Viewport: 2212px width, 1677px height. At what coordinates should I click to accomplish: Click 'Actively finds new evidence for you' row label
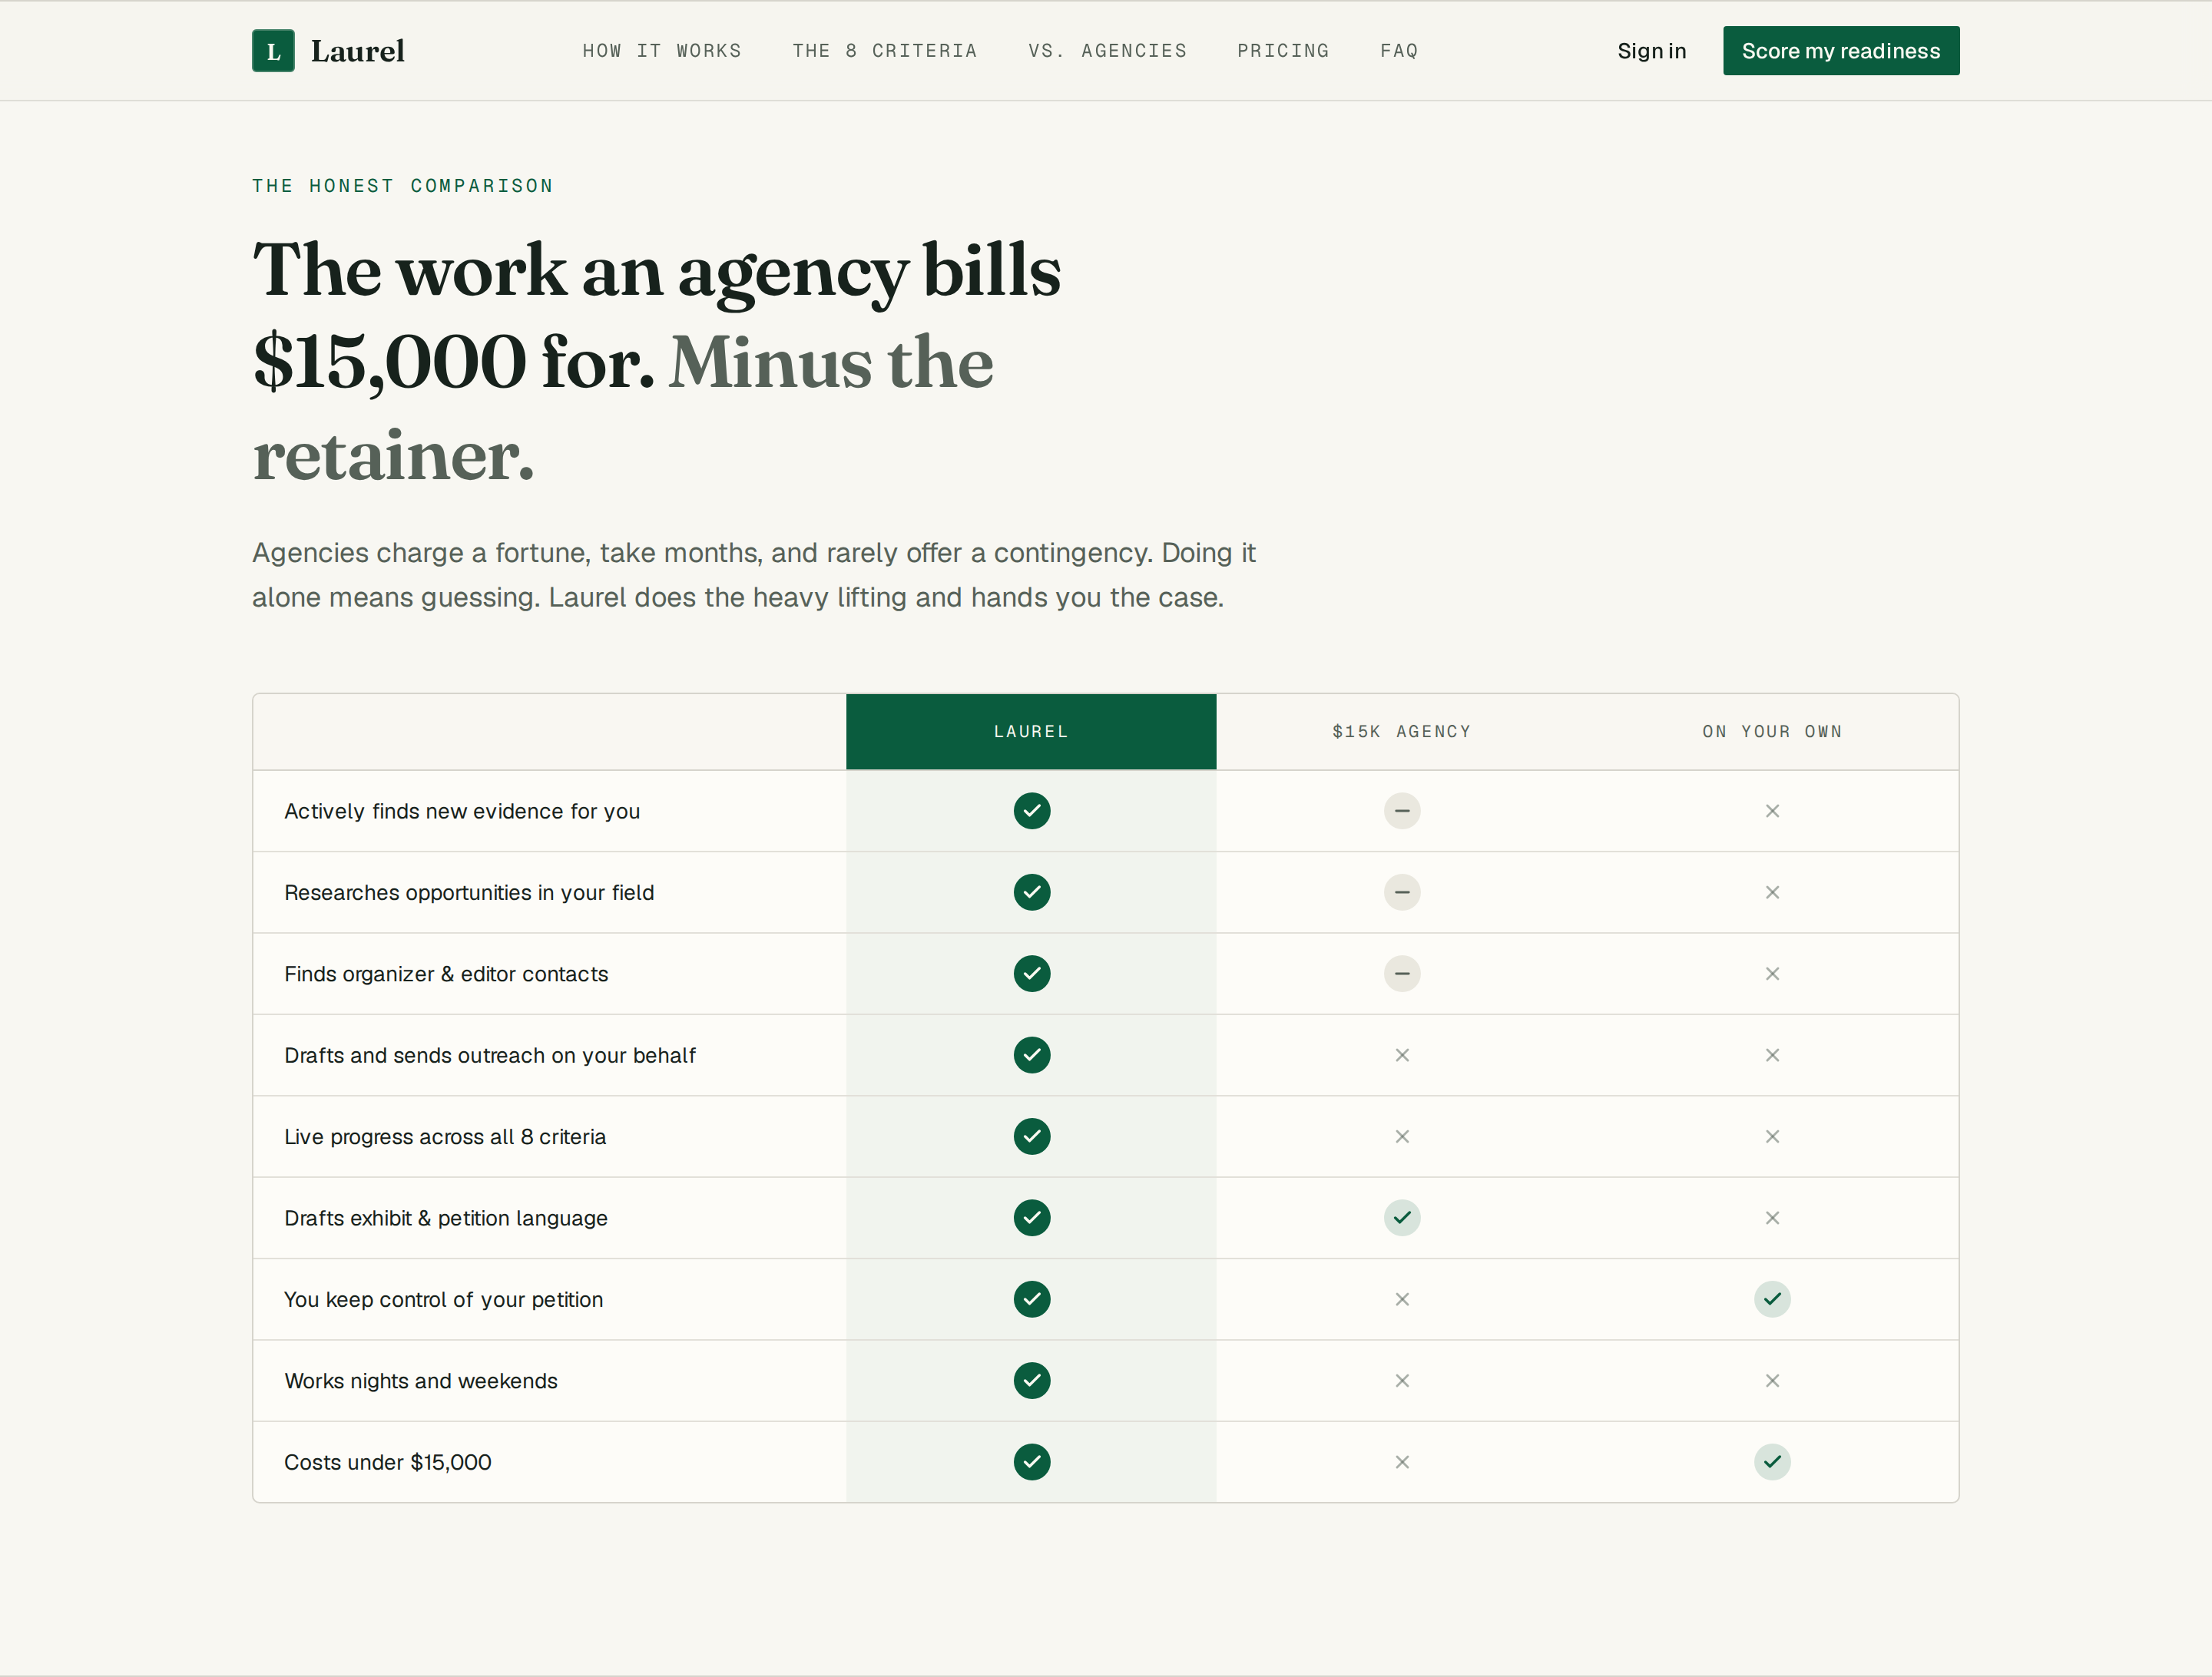[462, 811]
